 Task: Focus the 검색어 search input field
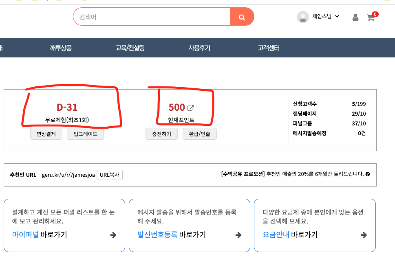[x=152, y=17]
